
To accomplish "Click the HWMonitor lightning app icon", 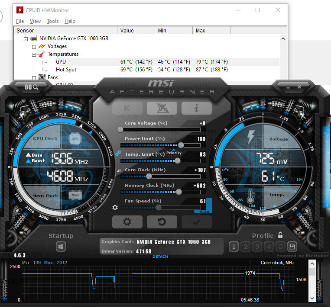I will [20, 10].
